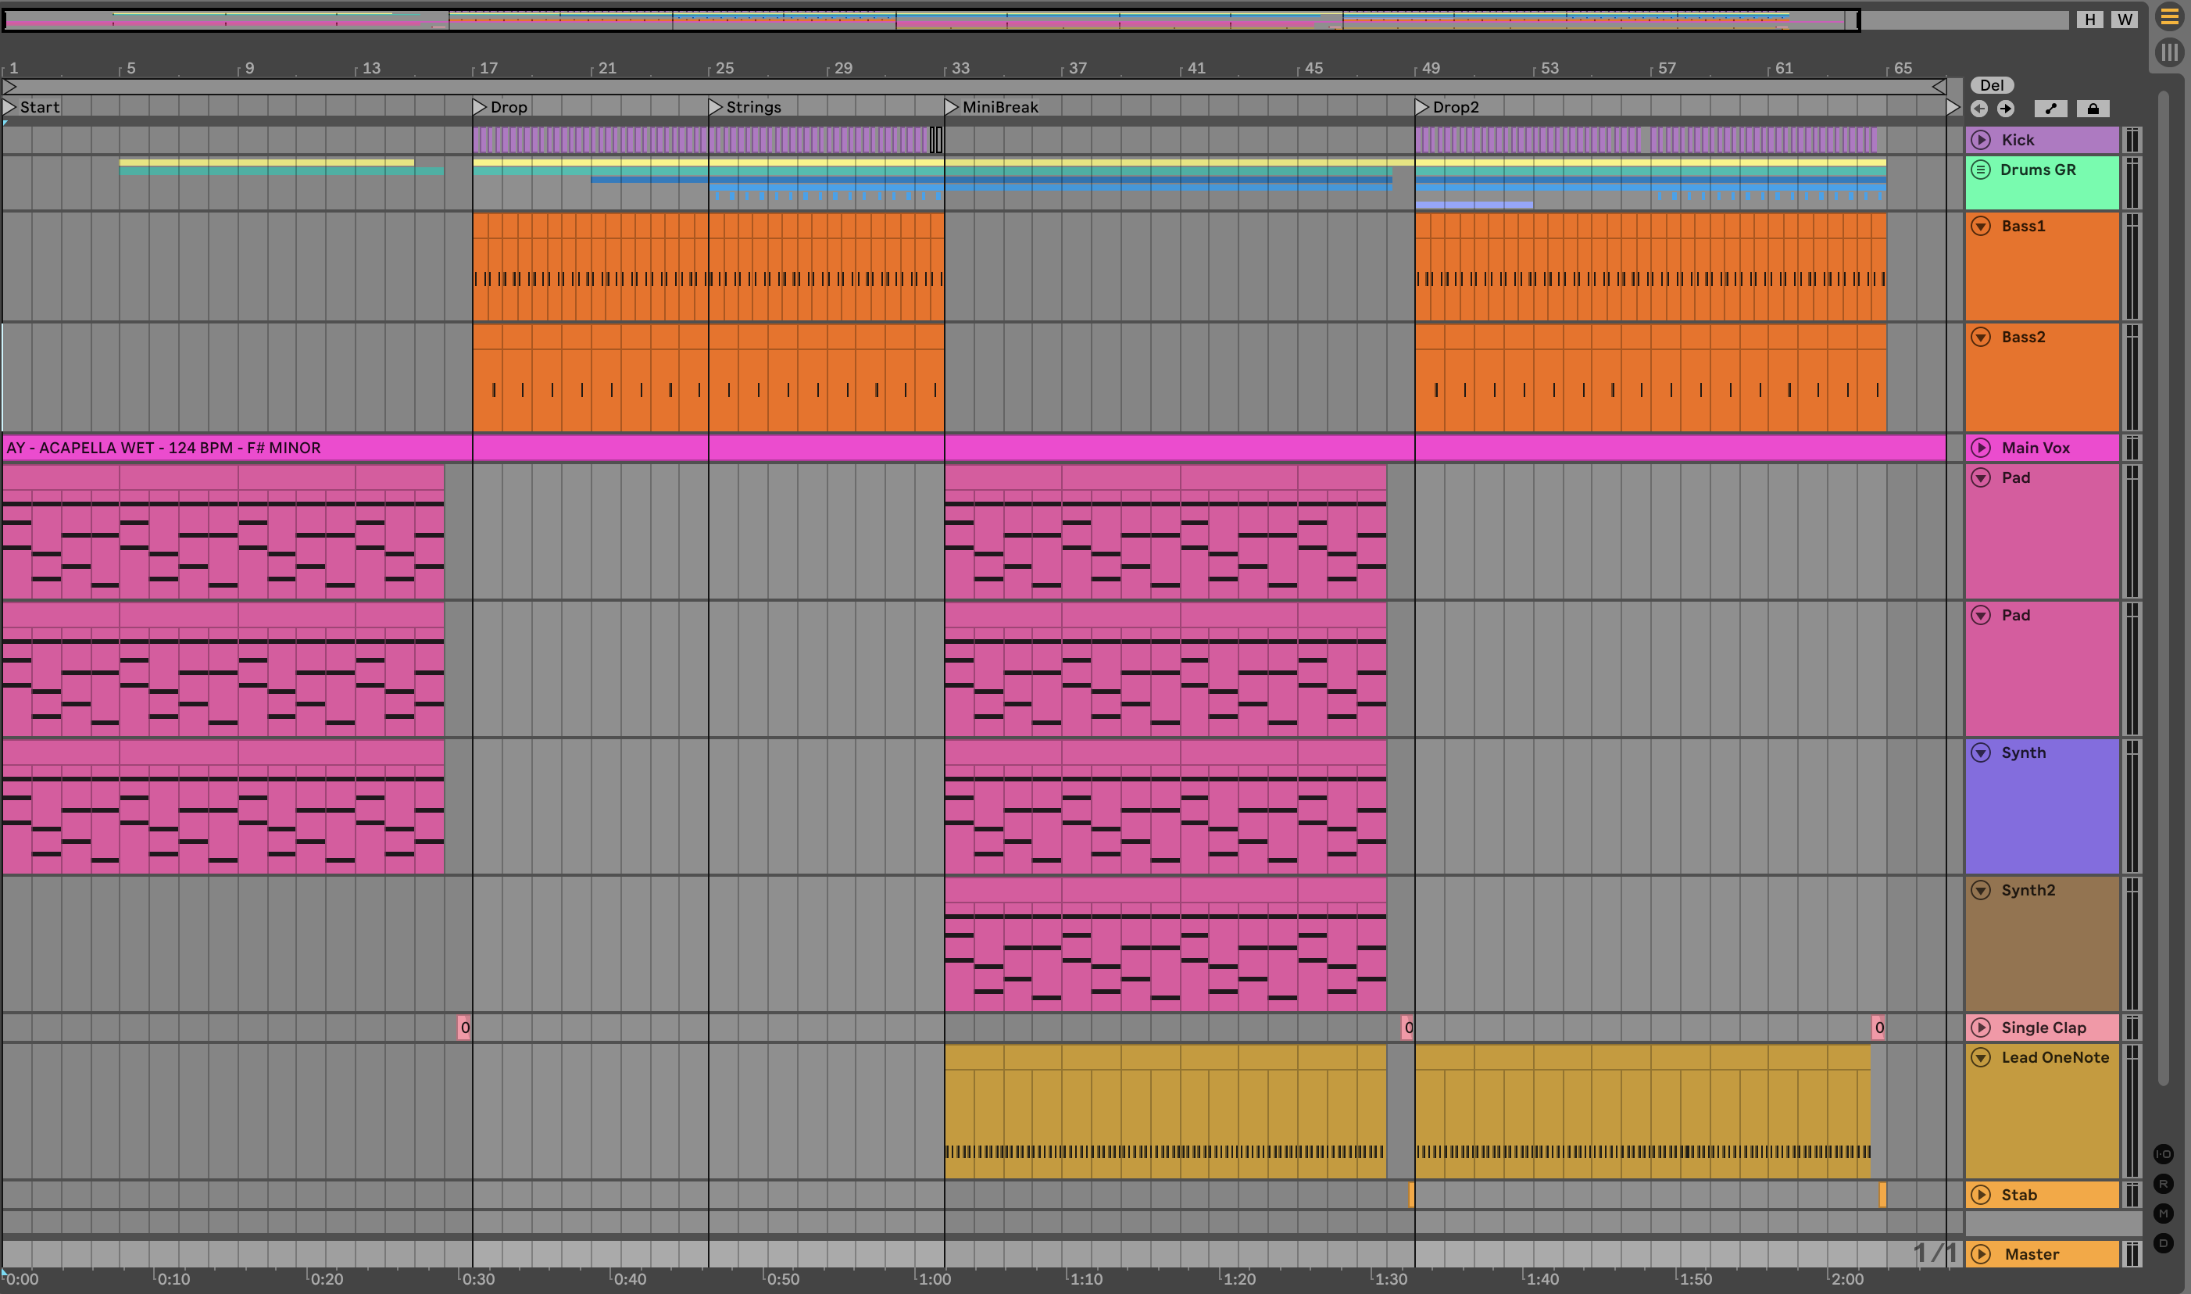This screenshot has width=2191, height=1294.
Task: Click the Synth2 track title bar
Action: 2040,891
